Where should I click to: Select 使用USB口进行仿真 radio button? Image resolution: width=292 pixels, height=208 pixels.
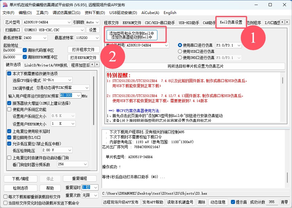pyautogui.click(x=180, y=51)
